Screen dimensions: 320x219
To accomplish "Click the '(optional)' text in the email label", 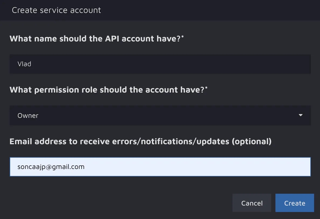I will [252, 141].
